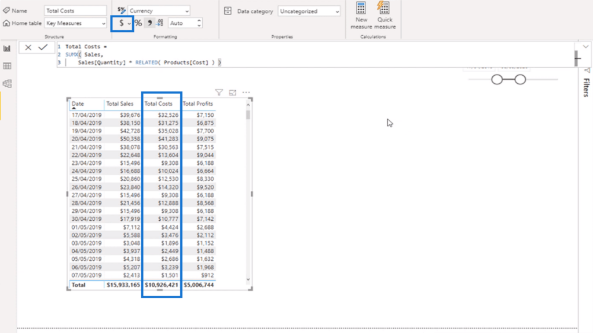The image size is (593, 333).
Task: Switch to Model view icon
Action: 7,83
